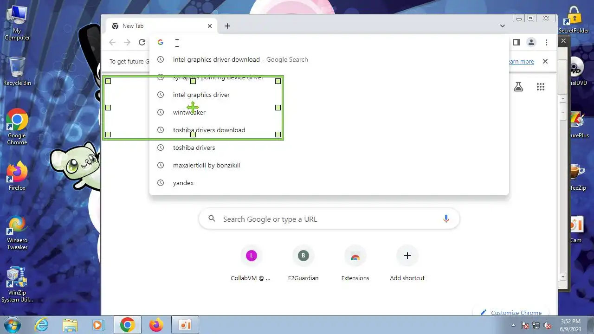Open the Chrome profile avatar menu

point(531,43)
